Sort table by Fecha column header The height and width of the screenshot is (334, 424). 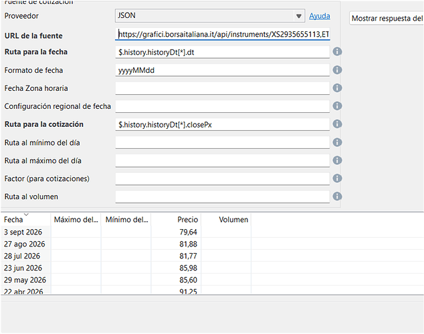[25, 220]
